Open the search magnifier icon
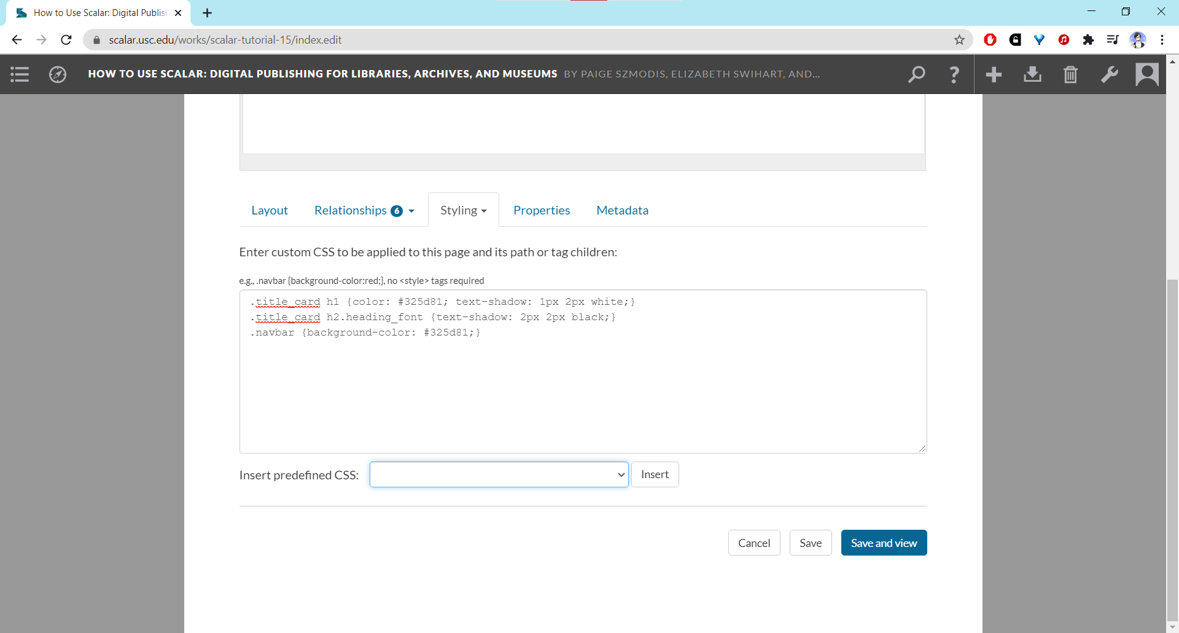Viewport: 1179px width, 633px height. tap(916, 74)
